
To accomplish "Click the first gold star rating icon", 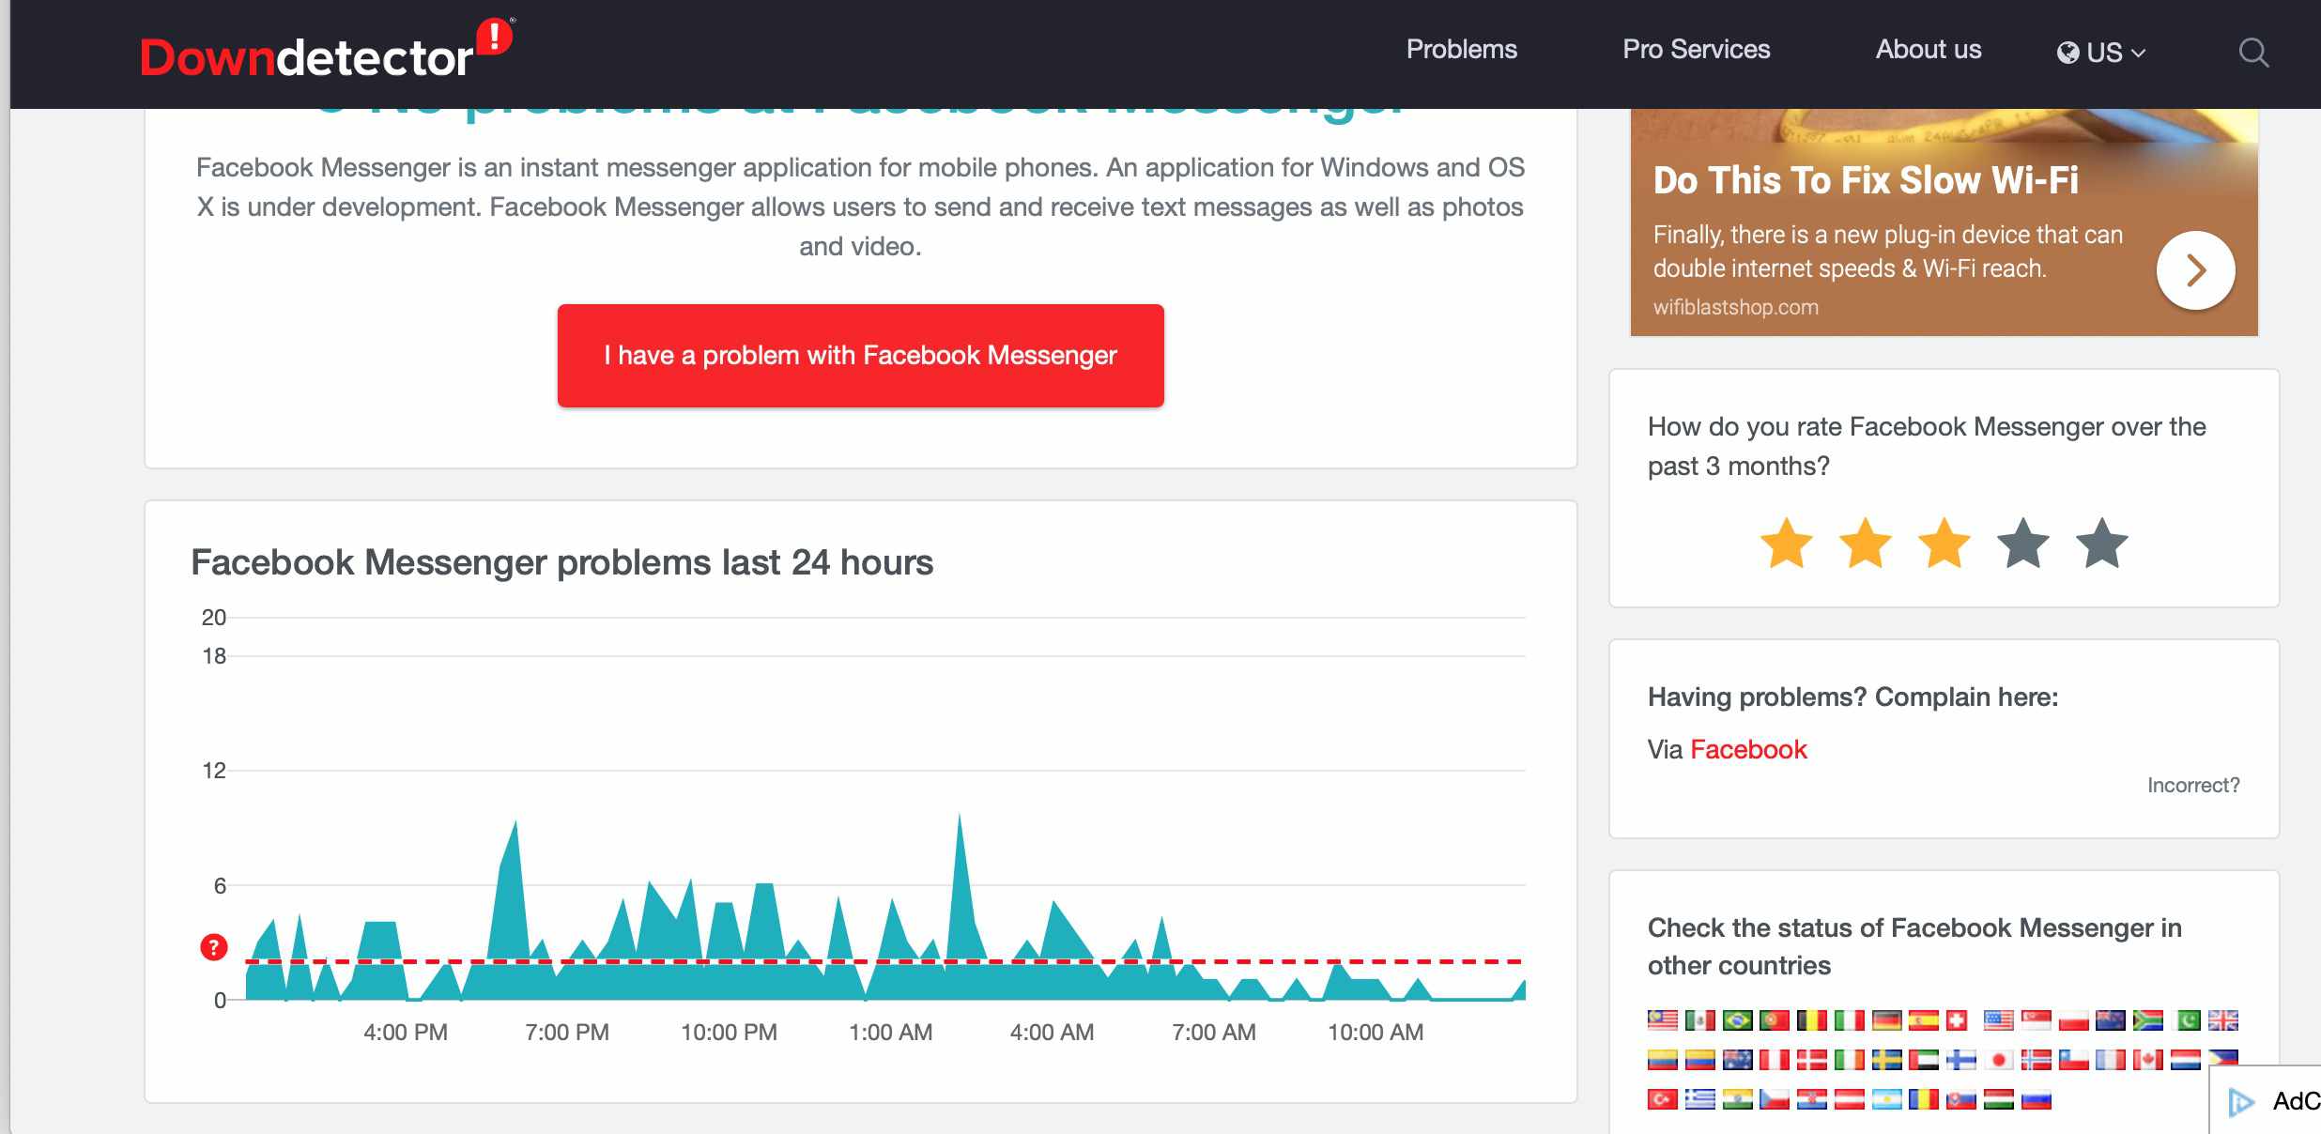I will click(x=1788, y=544).
